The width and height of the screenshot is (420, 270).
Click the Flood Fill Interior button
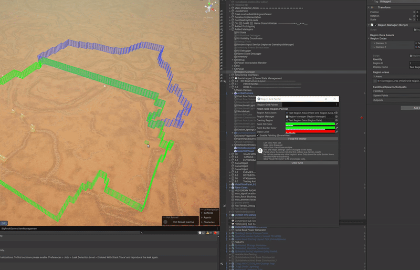click(297, 139)
